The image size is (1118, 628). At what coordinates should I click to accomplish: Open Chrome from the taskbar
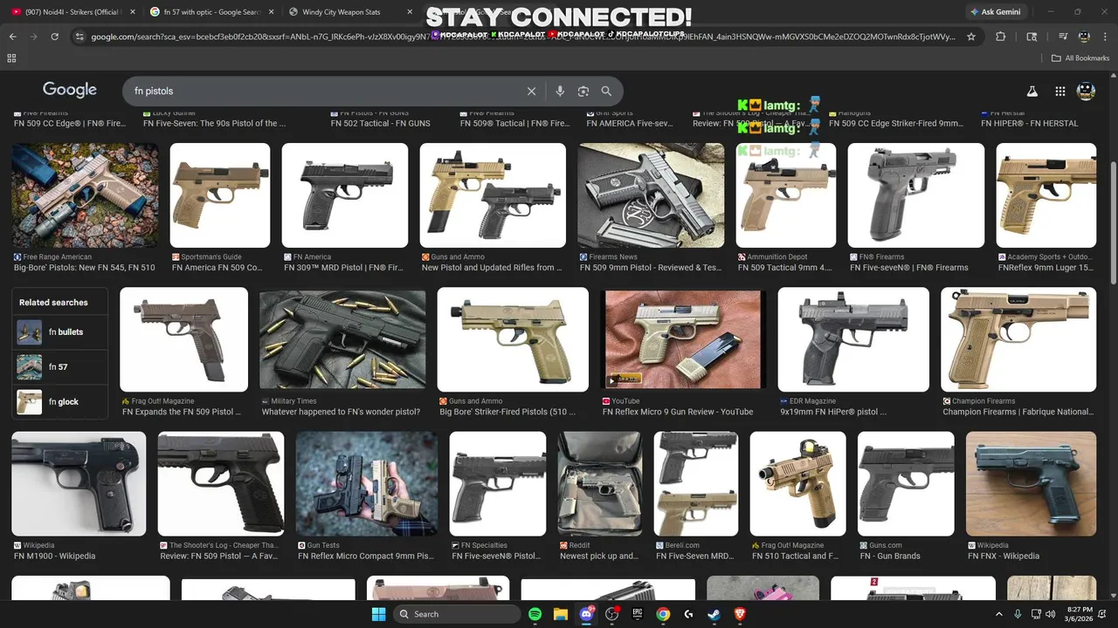pyautogui.click(x=663, y=614)
